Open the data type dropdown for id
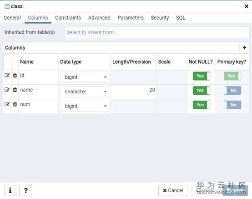The width and height of the screenshot is (252, 199). [85, 77]
